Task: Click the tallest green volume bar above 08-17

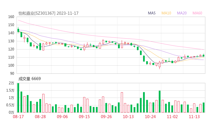Action: click(18, 98)
